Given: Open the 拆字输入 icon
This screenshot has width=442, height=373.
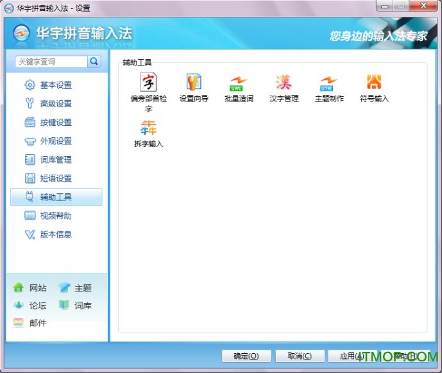Looking at the screenshot, I should (148, 128).
